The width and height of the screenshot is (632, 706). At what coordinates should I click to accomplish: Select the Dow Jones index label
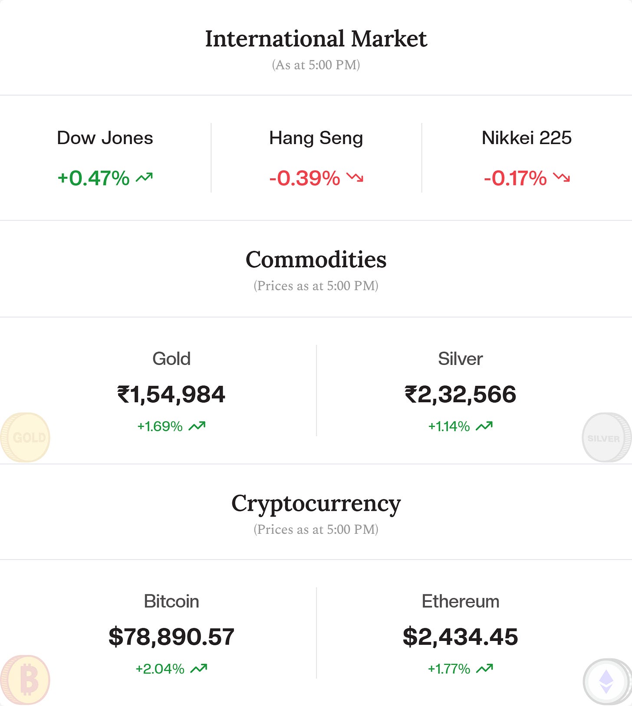click(105, 138)
